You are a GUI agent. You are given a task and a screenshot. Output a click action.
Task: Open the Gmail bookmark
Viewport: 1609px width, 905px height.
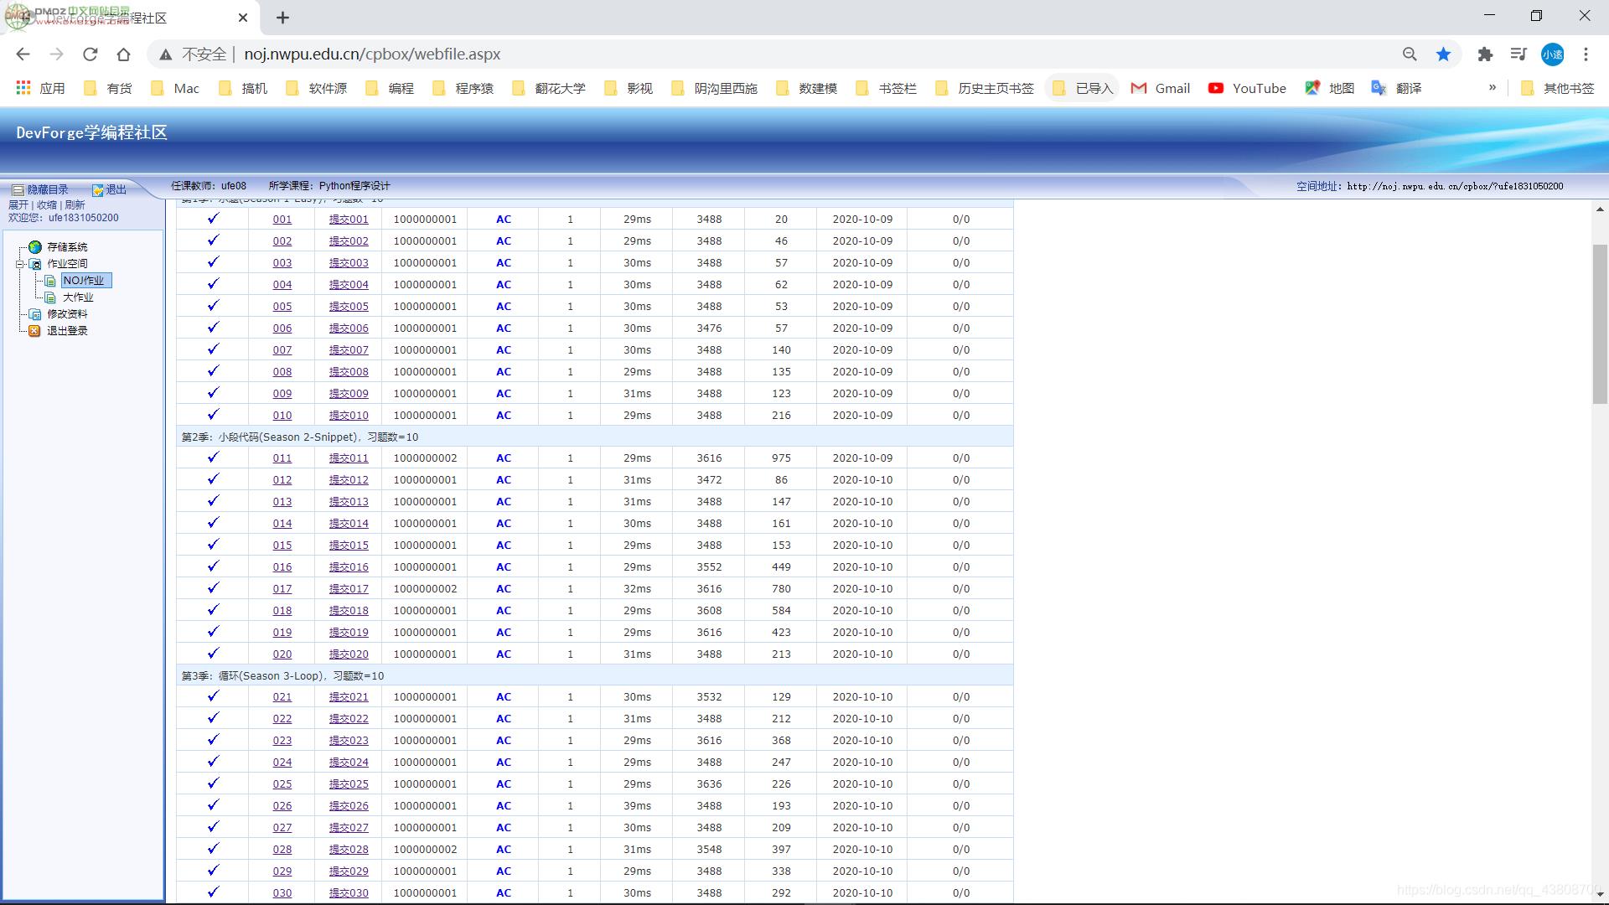(x=1161, y=88)
